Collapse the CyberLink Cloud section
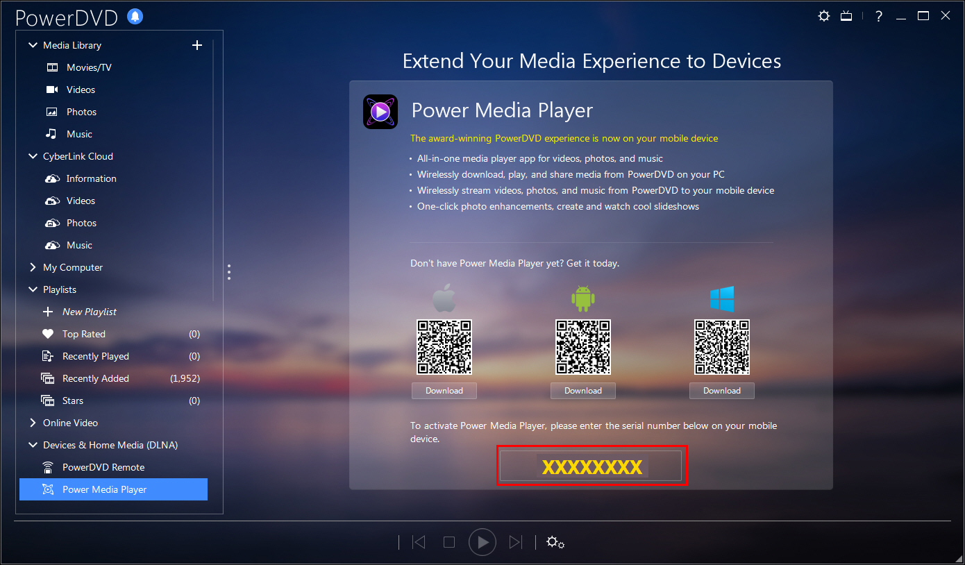Screen dimensions: 965x565 tap(33, 156)
